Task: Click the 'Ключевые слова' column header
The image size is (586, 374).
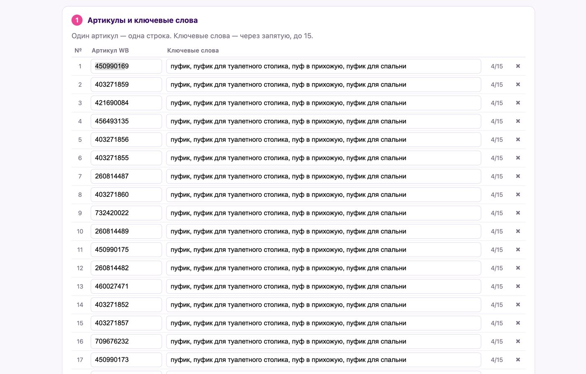Action: tap(193, 51)
